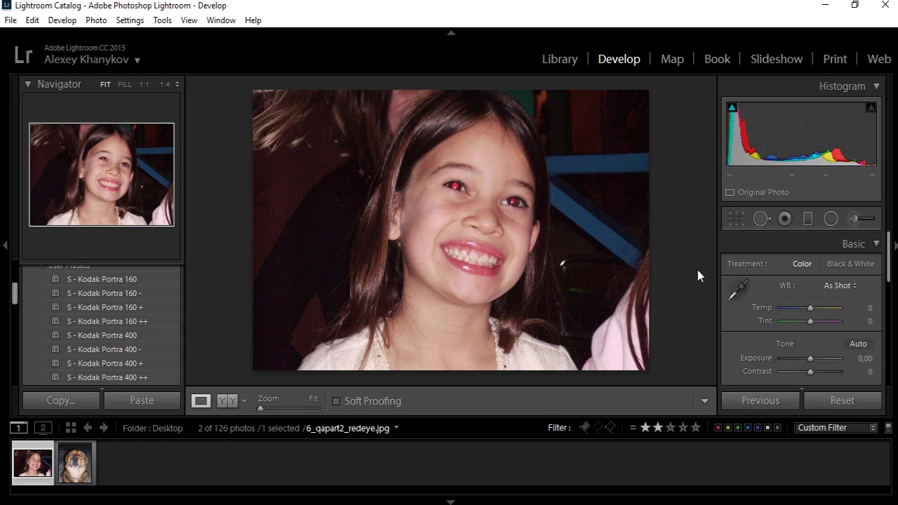Image resolution: width=898 pixels, height=505 pixels.
Task: Select main window display button 1
Action: [x=19, y=428]
